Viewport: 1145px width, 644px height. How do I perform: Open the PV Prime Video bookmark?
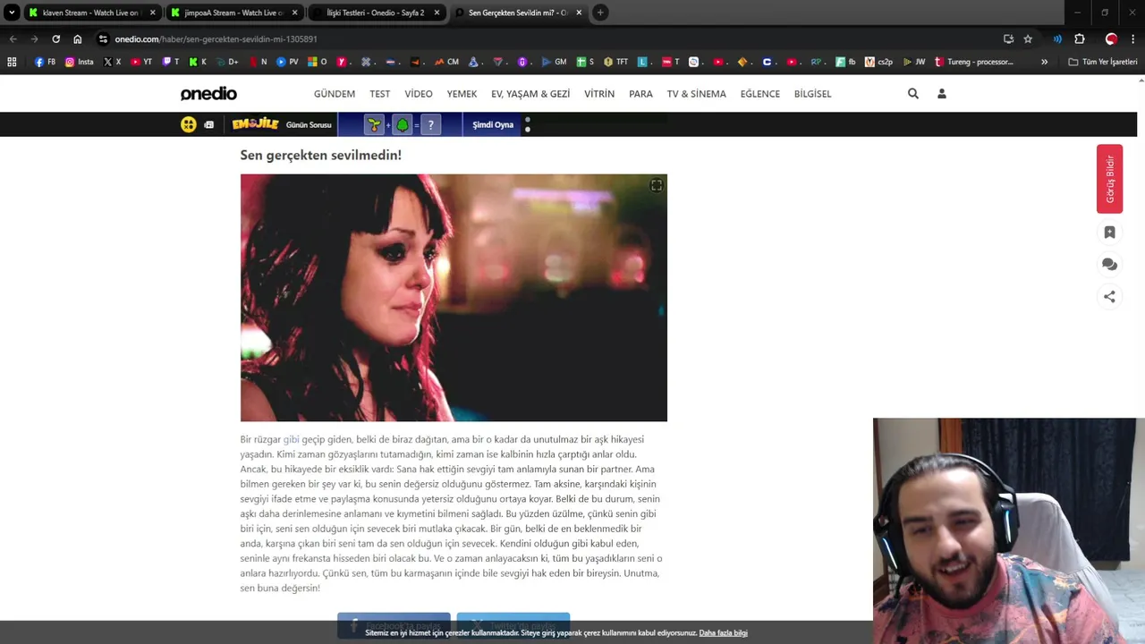287,62
